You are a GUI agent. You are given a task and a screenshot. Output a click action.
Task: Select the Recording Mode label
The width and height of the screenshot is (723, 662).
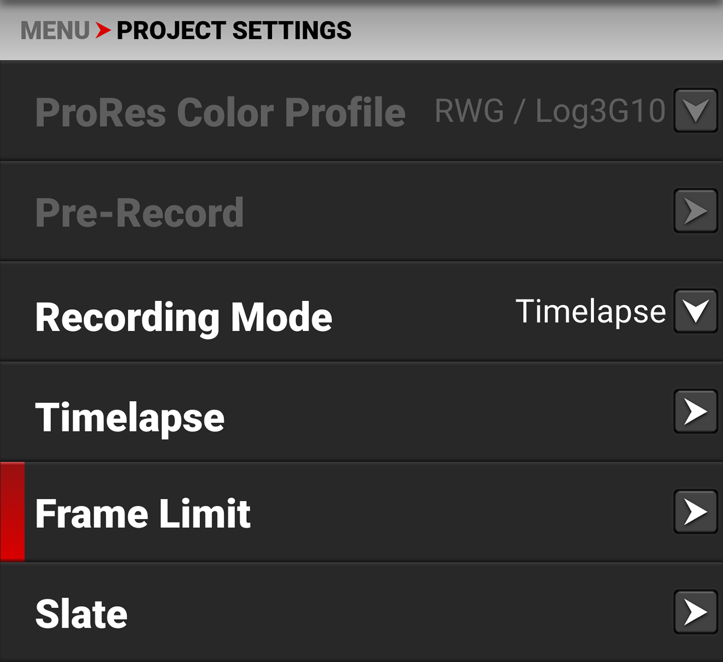coord(184,317)
